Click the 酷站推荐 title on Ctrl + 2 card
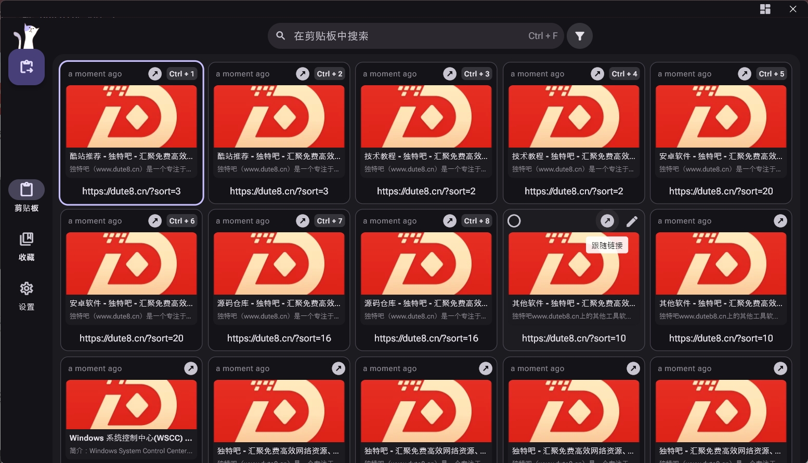Screen dimensions: 808x463 pyautogui.click(x=279, y=156)
